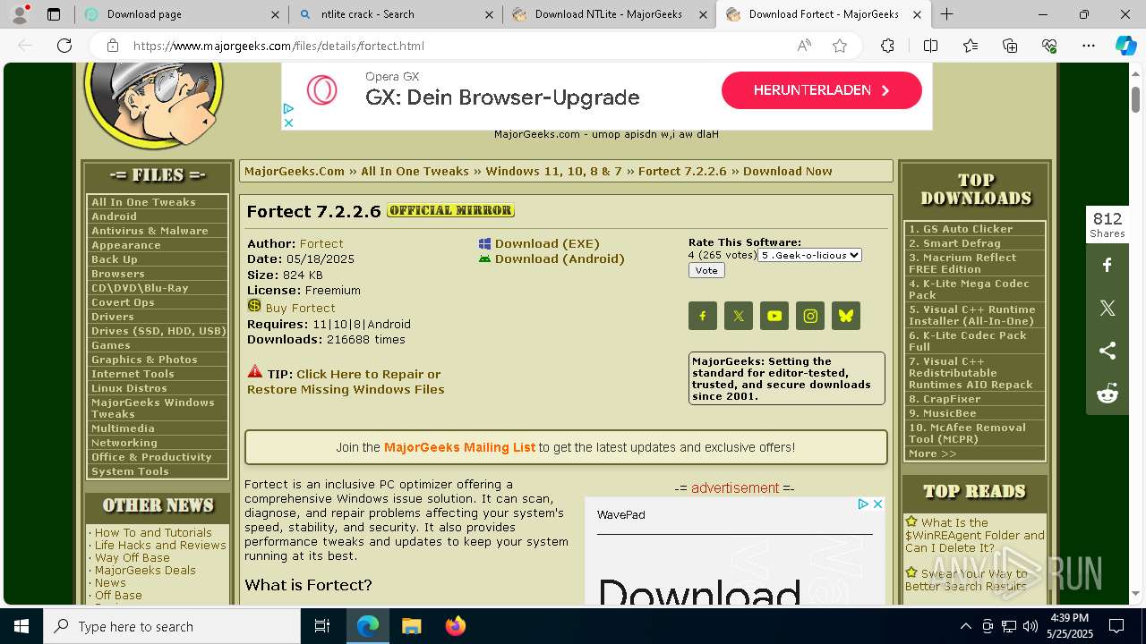Open Smart Defrag top download
The width and height of the screenshot is (1146, 644).
coord(954,243)
